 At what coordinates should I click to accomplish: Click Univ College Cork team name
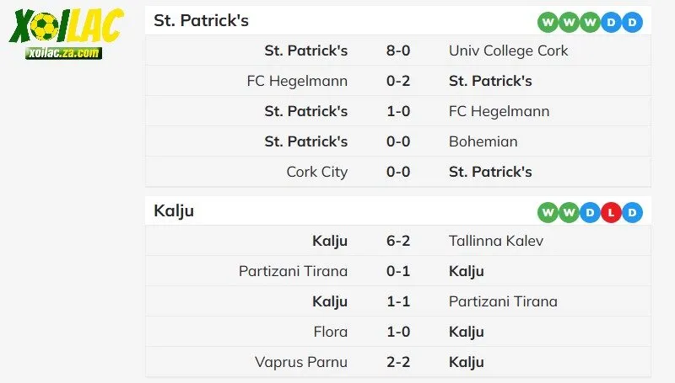[509, 51]
